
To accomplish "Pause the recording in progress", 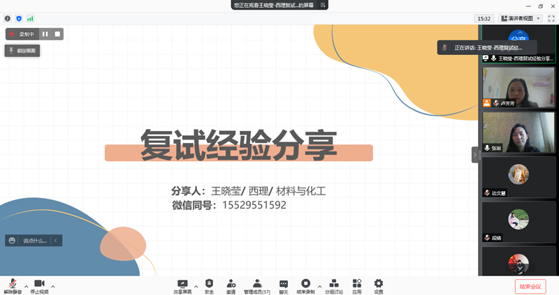I will (x=45, y=33).
